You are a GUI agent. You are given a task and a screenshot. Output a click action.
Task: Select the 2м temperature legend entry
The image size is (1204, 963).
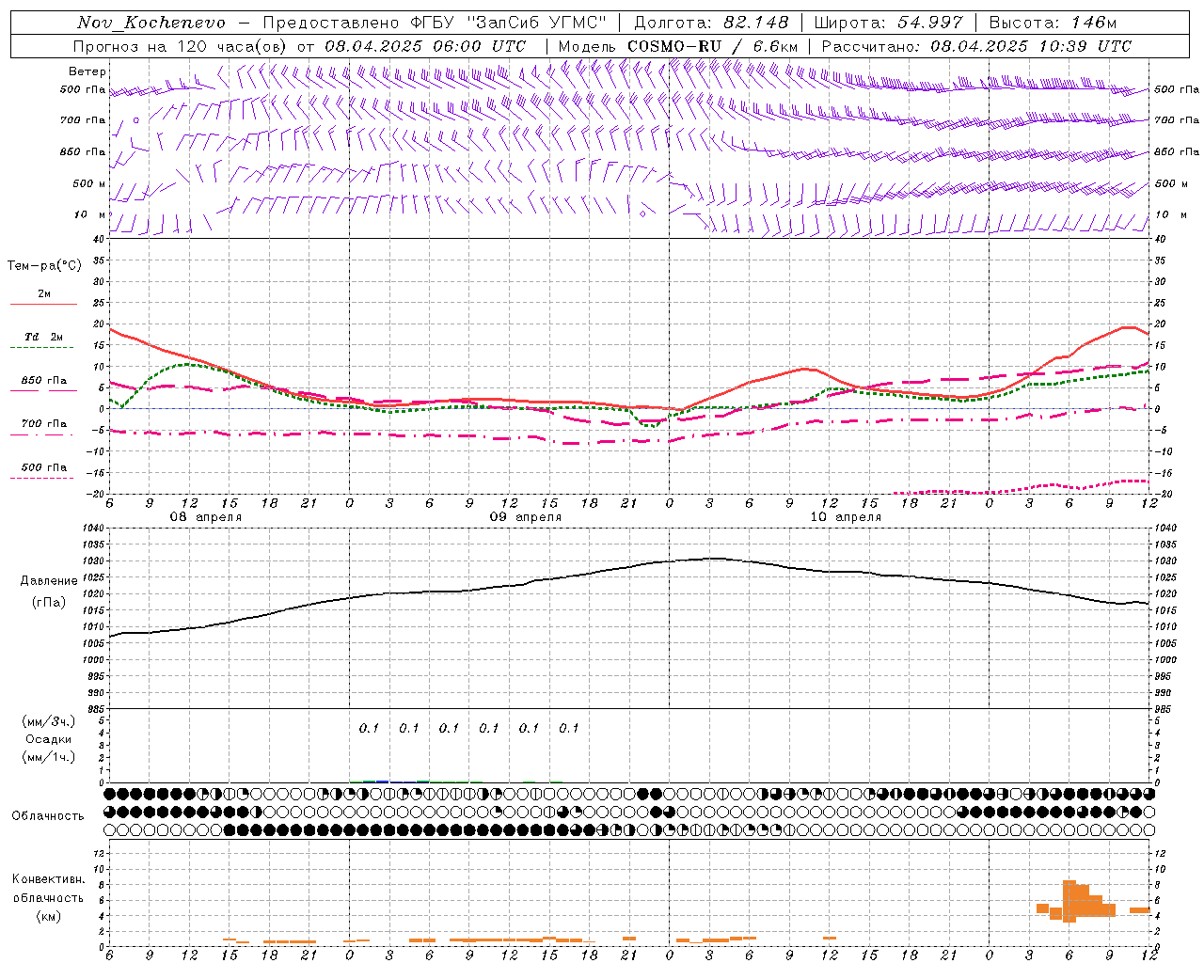(44, 294)
